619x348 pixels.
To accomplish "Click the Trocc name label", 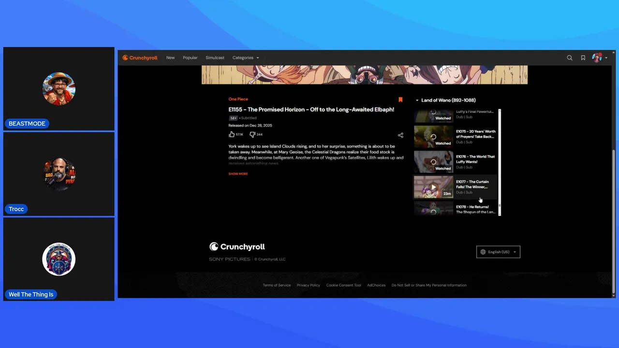I will 16,209.
